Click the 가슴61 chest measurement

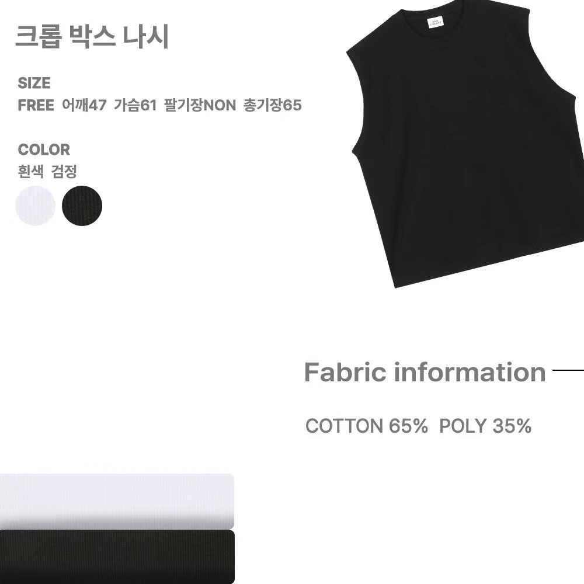135,105
